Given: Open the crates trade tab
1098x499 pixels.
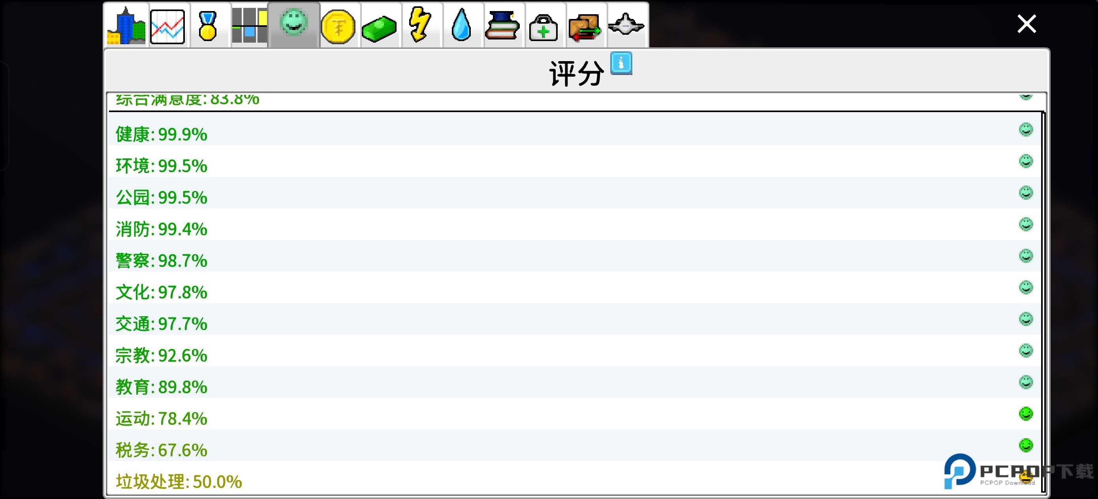Looking at the screenshot, I should tap(585, 27).
